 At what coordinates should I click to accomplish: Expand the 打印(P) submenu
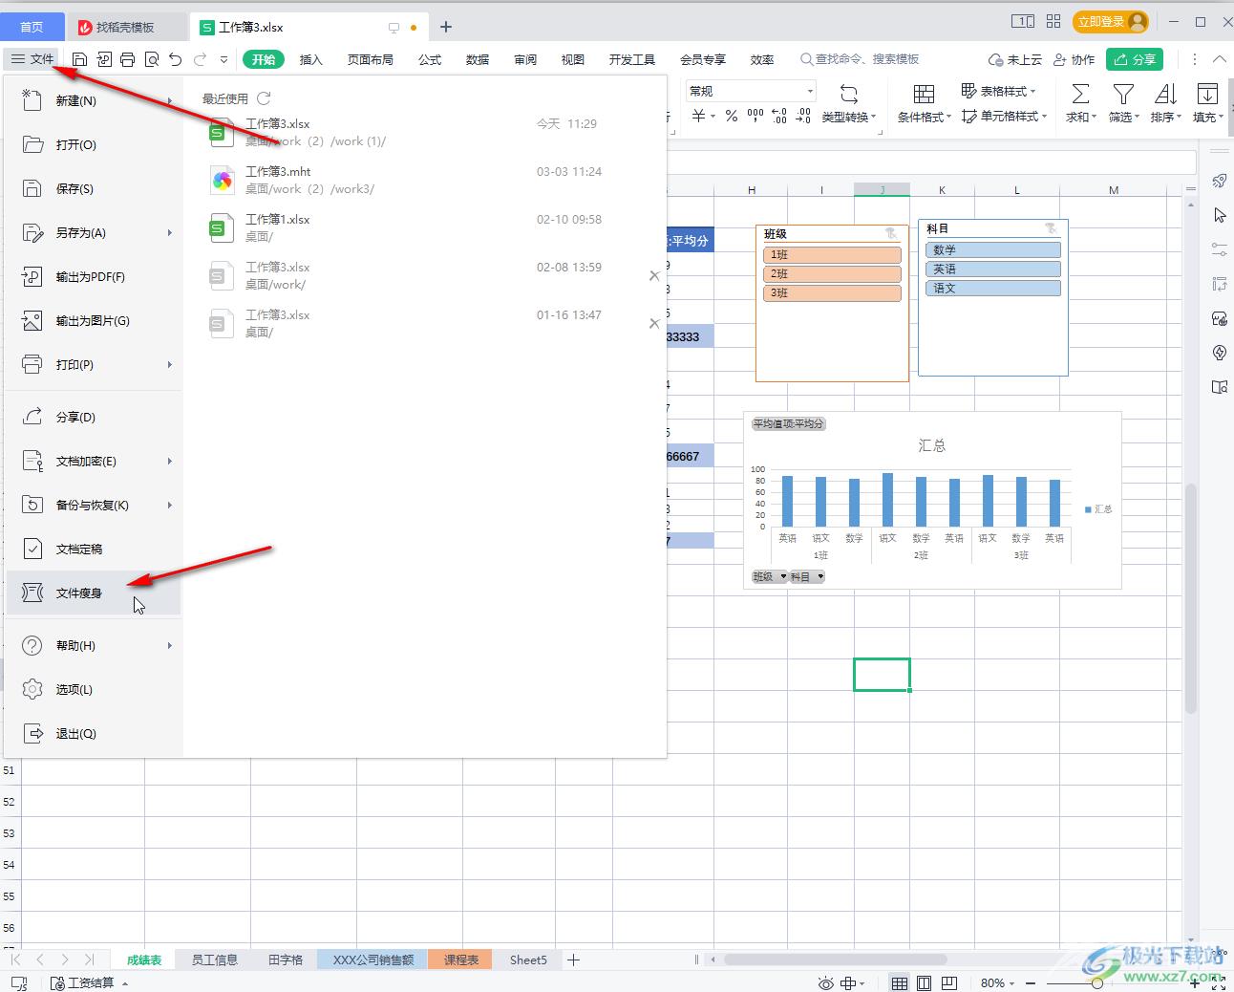tap(170, 364)
